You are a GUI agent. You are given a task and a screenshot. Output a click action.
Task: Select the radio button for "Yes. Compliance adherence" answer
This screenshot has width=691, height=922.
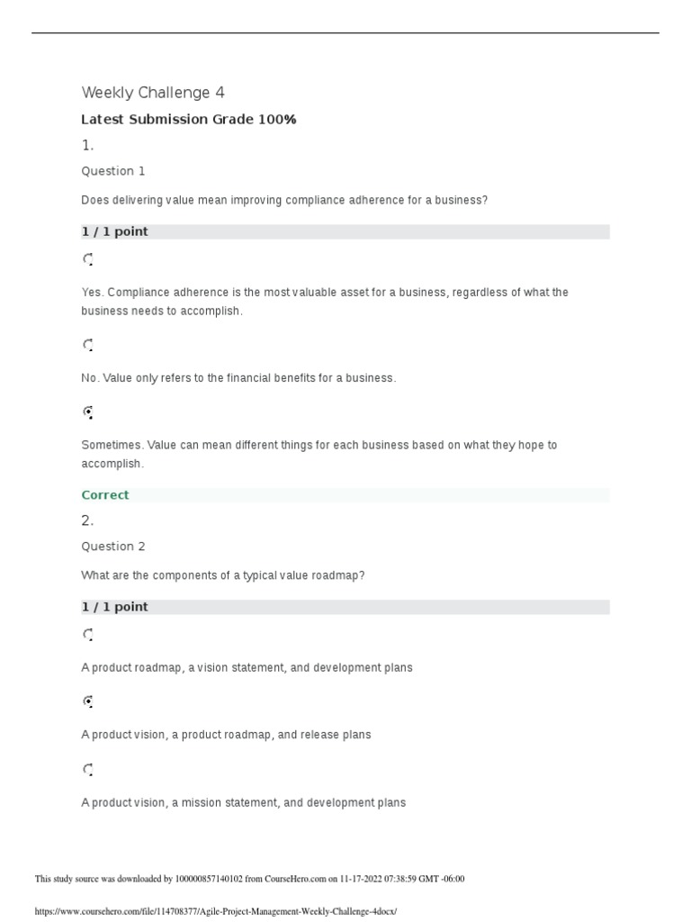click(88, 260)
